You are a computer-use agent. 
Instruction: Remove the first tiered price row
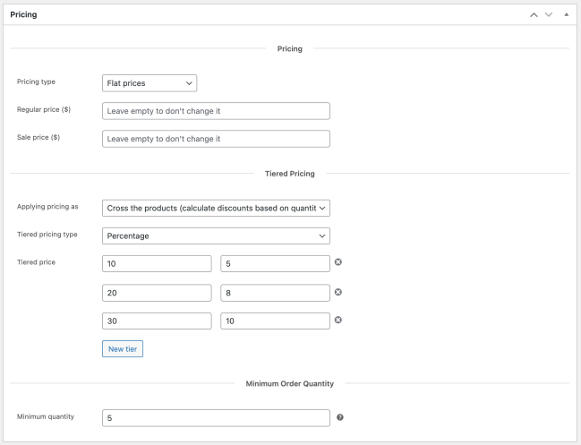[x=338, y=262]
